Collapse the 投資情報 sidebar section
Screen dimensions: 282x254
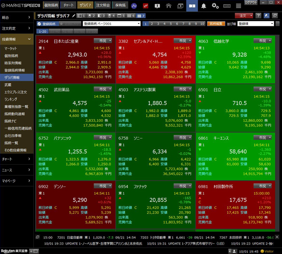tap(17, 39)
